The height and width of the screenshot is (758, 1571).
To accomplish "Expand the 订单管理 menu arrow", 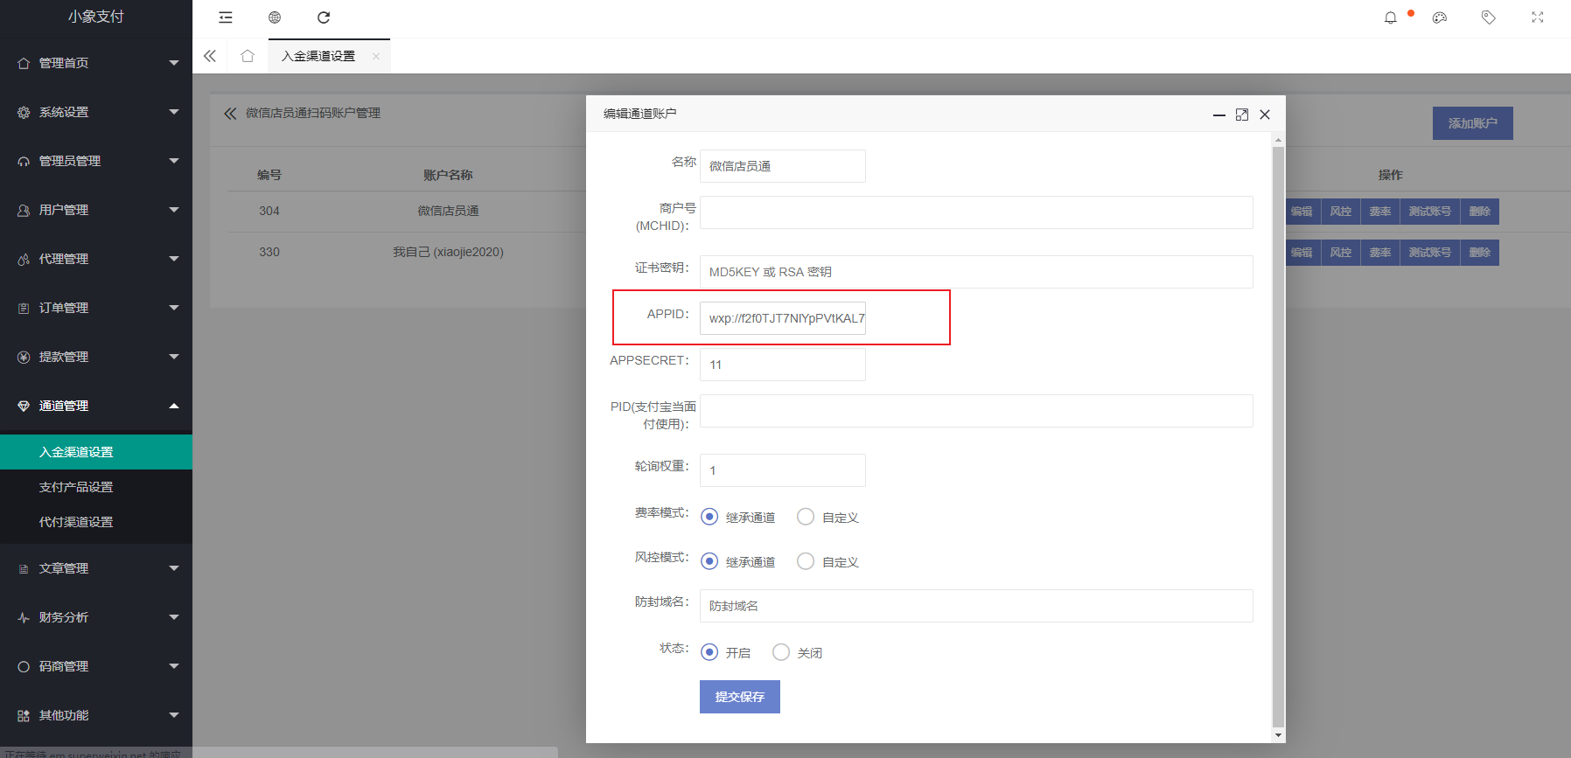I will click(174, 308).
